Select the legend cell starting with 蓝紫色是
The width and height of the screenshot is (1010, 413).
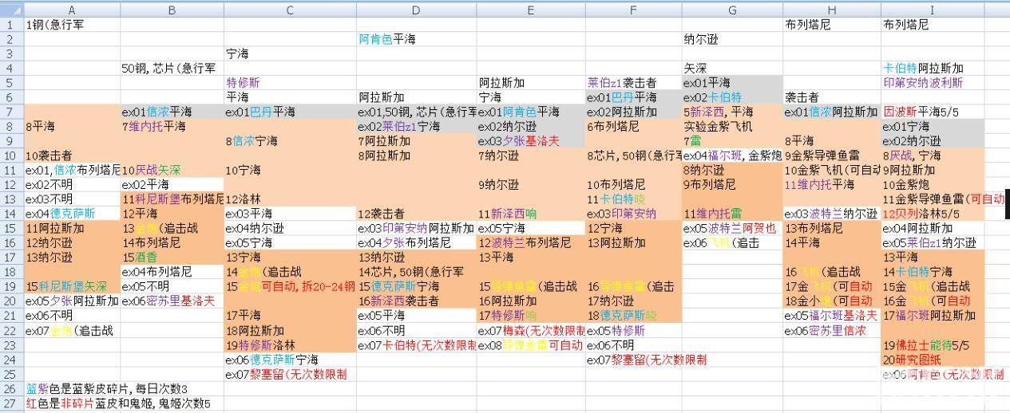[106, 389]
